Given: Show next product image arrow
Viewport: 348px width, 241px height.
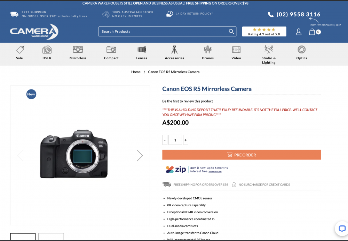Looking at the screenshot, I should (x=140, y=155).
